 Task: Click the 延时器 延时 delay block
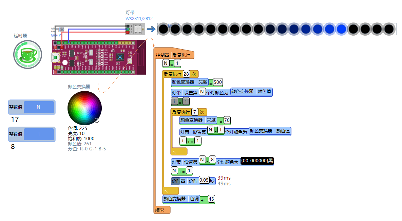pos(184,180)
